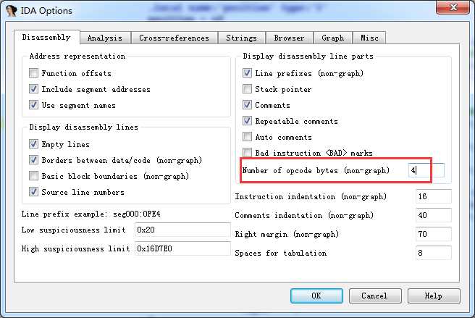Toggle Borders between data/code checkbox
The width and height of the screenshot is (475, 318).
[33, 160]
